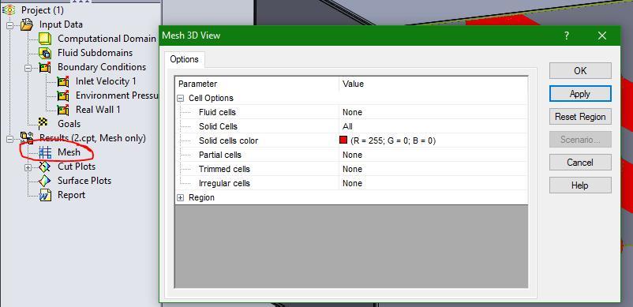Expand the Cut Plots tree node

[28, 167]
